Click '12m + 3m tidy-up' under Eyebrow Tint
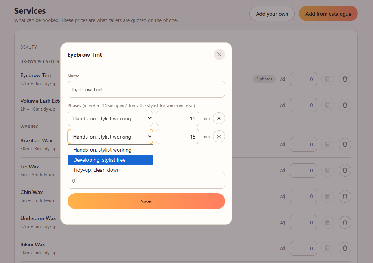The width and height of the screenshot is (373, 263). click(x=38, y=83)
